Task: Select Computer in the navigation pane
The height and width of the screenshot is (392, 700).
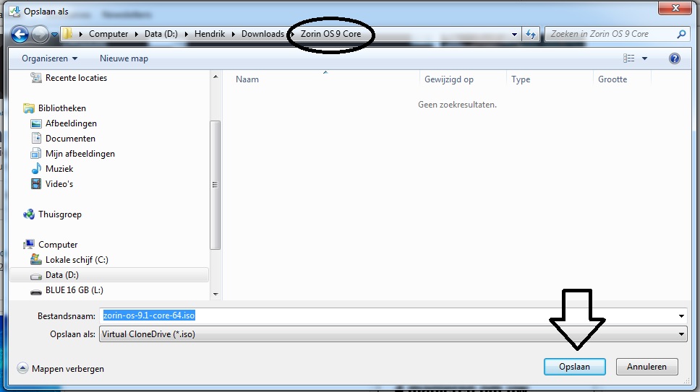Action: click(x=58, y=245)
